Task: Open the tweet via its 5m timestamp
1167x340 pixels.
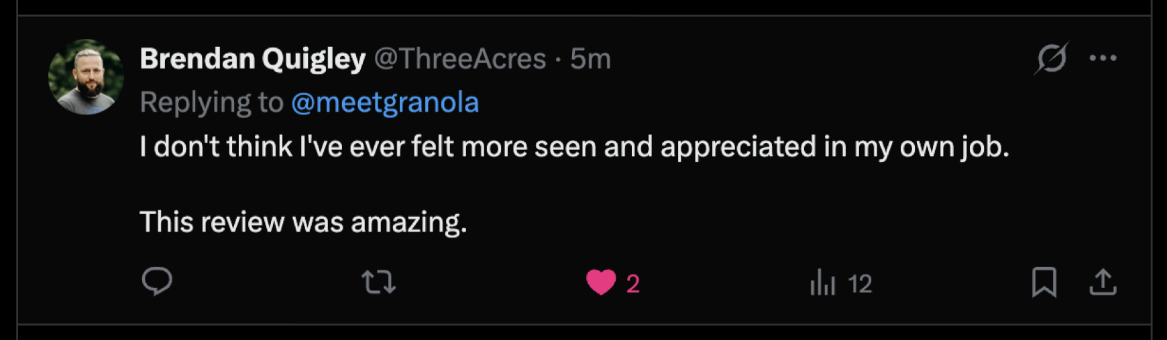Action: tap(590, 59)
